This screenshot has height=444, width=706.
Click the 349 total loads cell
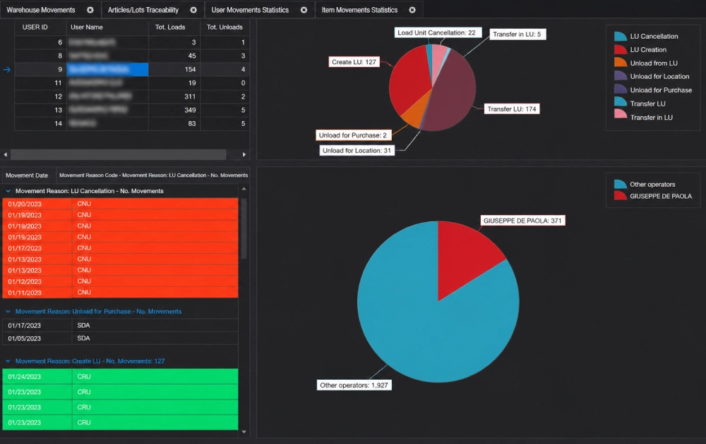coord(174,110)
